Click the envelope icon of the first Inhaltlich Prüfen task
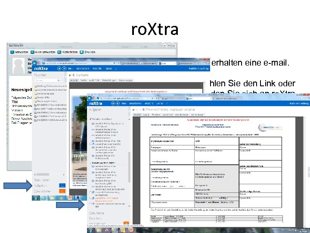310x233 pixels. (93, 124)
